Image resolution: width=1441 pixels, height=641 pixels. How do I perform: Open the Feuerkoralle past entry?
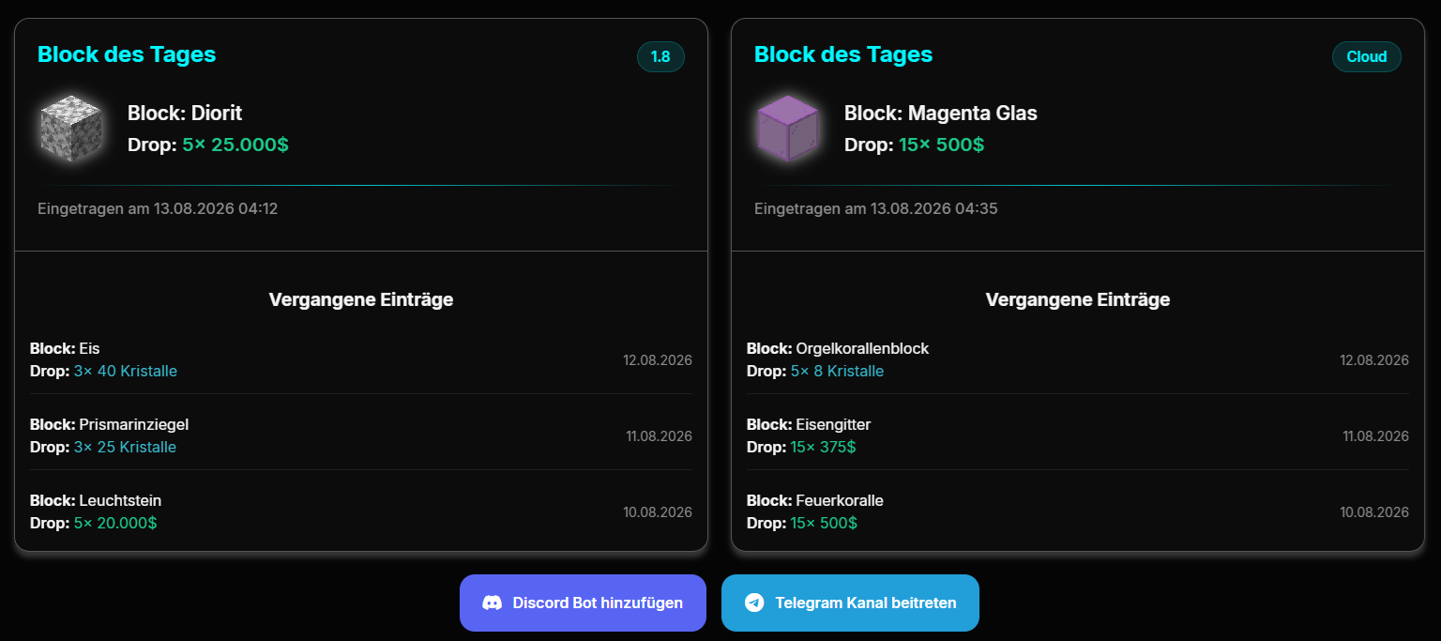pos(1078,511)
